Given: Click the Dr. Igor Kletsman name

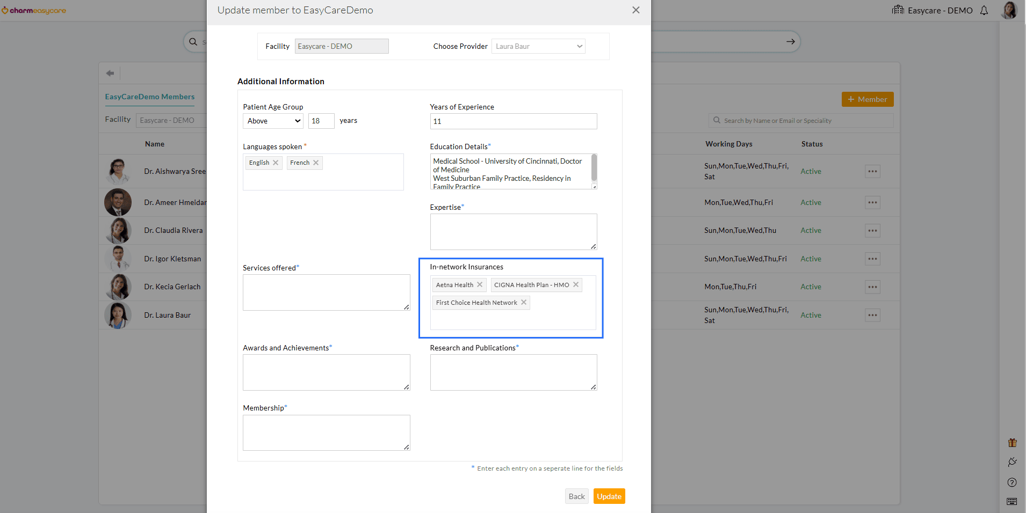Looking at the screenshot, I should [x=172, y=259].
